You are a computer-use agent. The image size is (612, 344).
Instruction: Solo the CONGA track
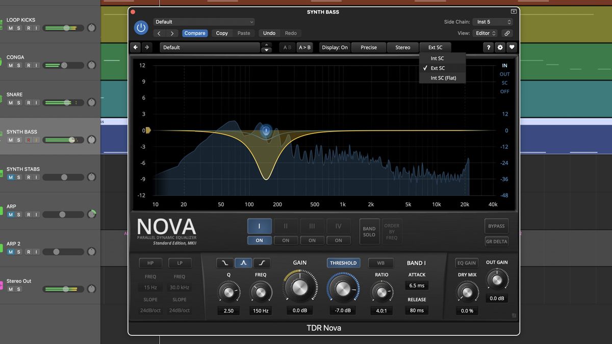[19, 65]
